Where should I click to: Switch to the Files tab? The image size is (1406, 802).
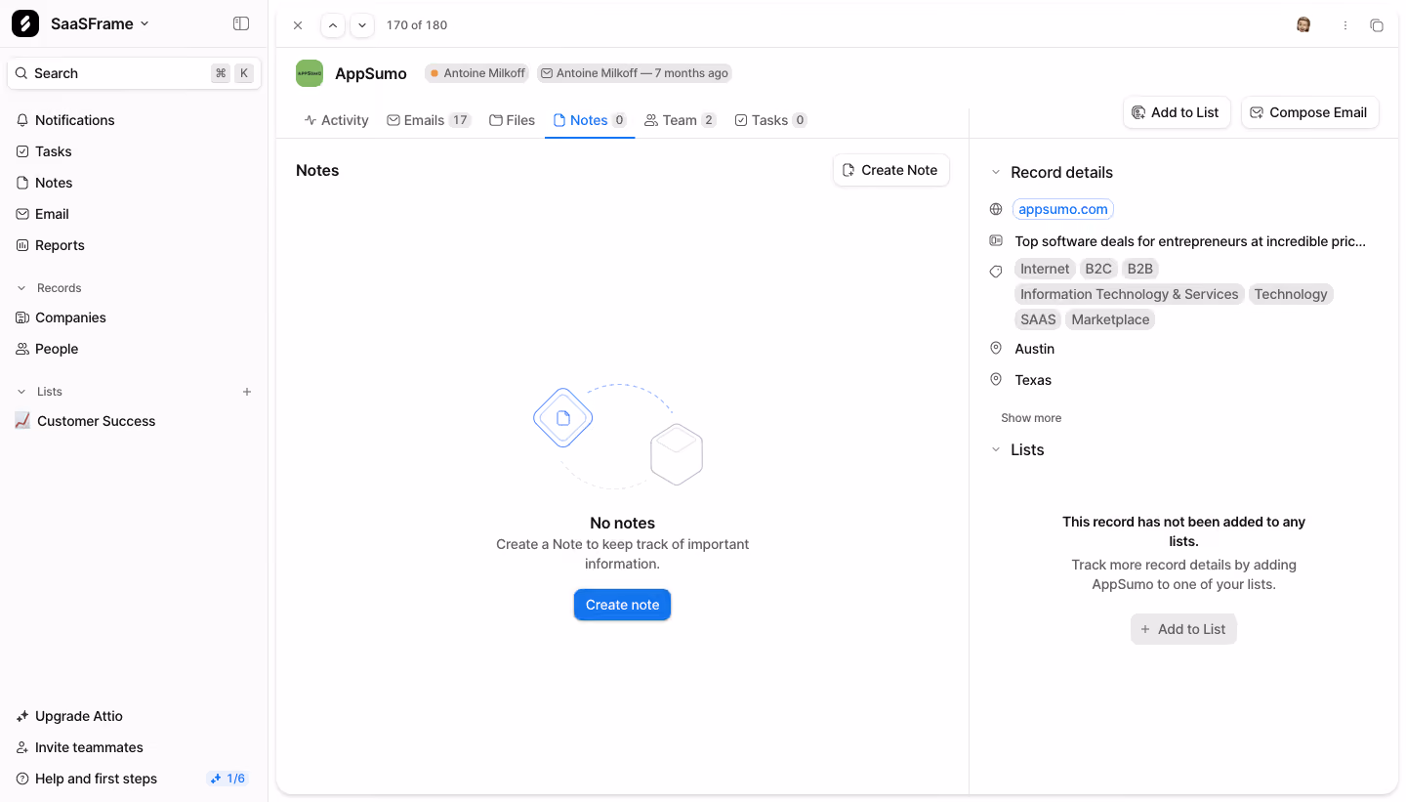(x=512, y=120)
